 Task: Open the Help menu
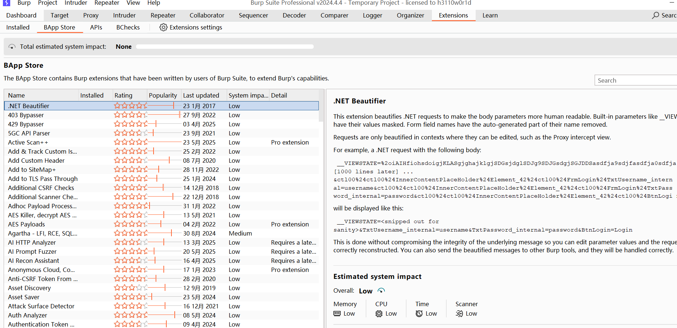(154, 3)
